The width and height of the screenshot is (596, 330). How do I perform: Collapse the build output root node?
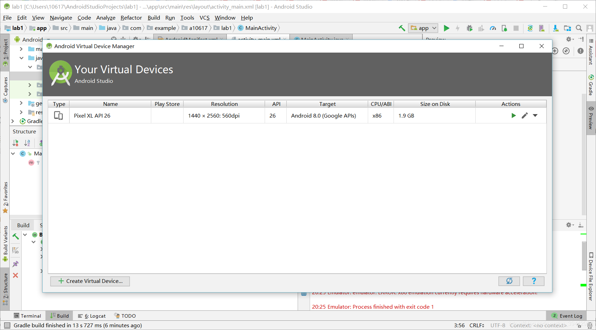coord(25,234)
